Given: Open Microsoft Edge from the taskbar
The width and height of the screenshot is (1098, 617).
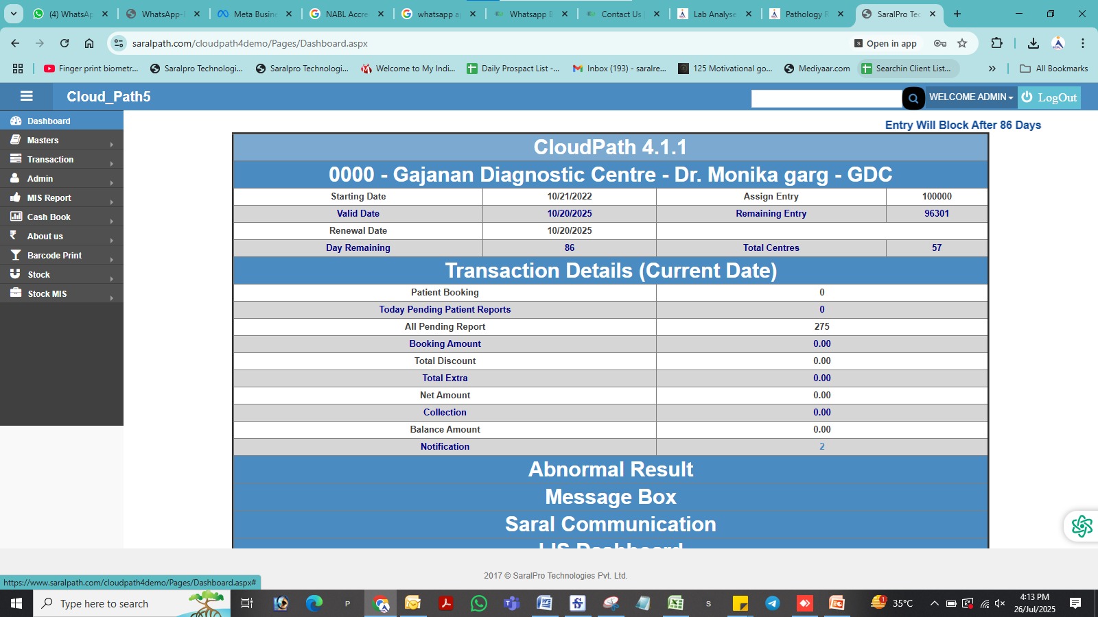Looking at the screenshot, I should coord(314,603).
